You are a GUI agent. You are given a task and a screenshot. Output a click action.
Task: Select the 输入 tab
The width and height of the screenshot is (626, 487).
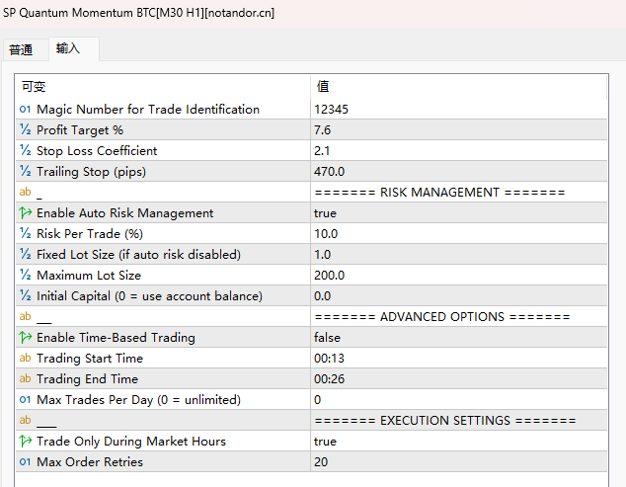pyautogui.click(x=68, y=48)
